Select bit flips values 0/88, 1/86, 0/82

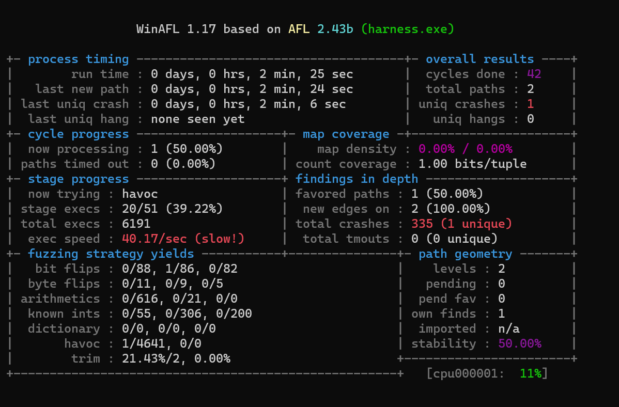[x=180, y=269]
